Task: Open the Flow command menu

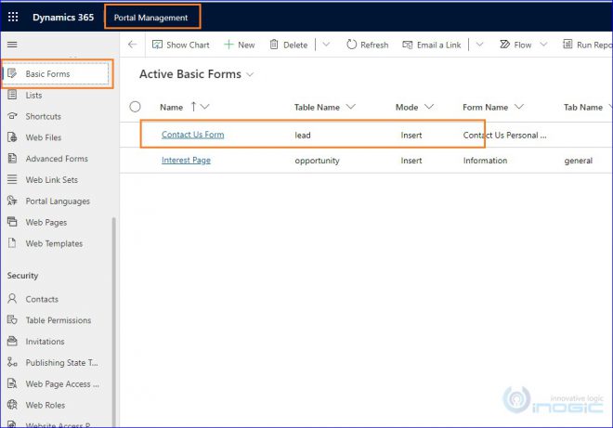Action: point(515,45)
